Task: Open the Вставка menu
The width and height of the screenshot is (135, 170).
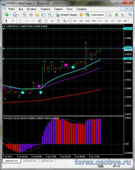Action: point(31,9)
